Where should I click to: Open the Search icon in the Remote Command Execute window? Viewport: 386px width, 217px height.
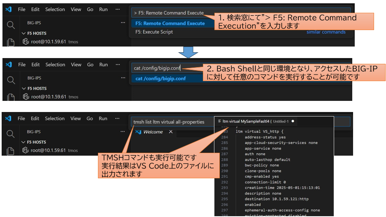(x=11, y=25)
